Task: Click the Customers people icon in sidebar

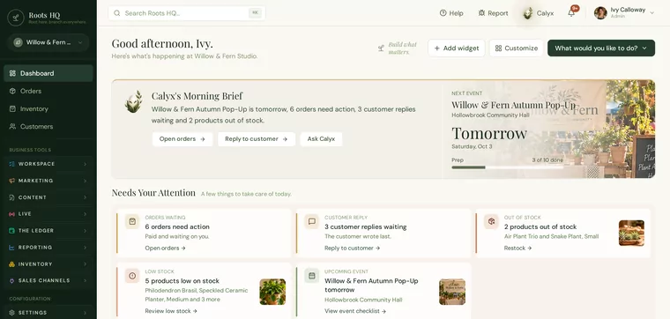Action: 12,126
